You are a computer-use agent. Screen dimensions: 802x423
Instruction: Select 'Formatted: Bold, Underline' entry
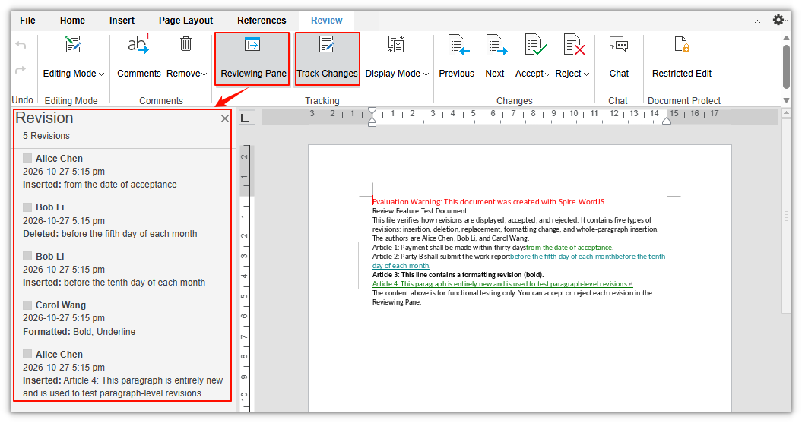(x=79, y=332)
